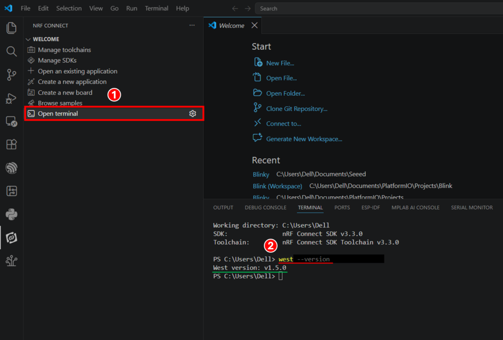Image resolution: width=503 pixels, height=340 pixels.
Task: Click the Clone Git Repository branch icon
Action: click(x=257, y=107)
